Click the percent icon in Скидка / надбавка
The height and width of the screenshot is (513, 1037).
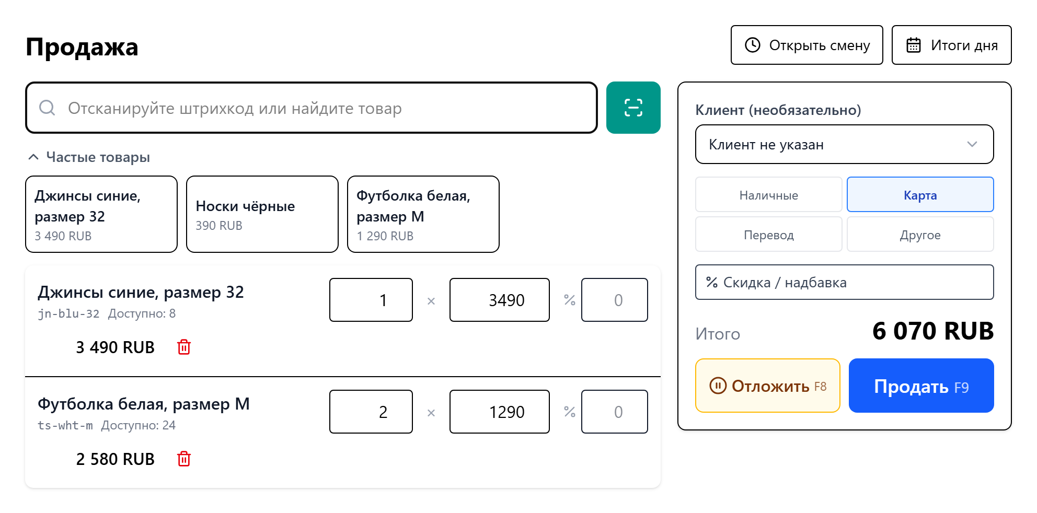click(x=712, y=282)
